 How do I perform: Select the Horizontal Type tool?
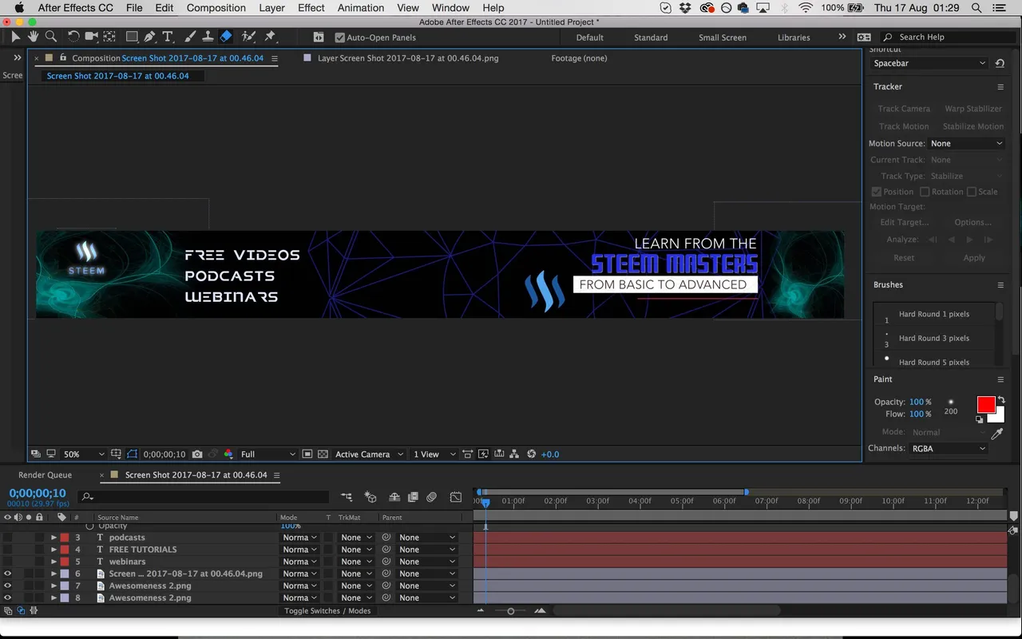click(x=168, y=37)
